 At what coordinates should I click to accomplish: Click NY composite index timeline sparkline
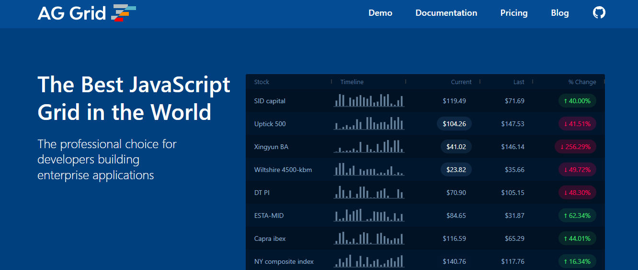point(369,261)
